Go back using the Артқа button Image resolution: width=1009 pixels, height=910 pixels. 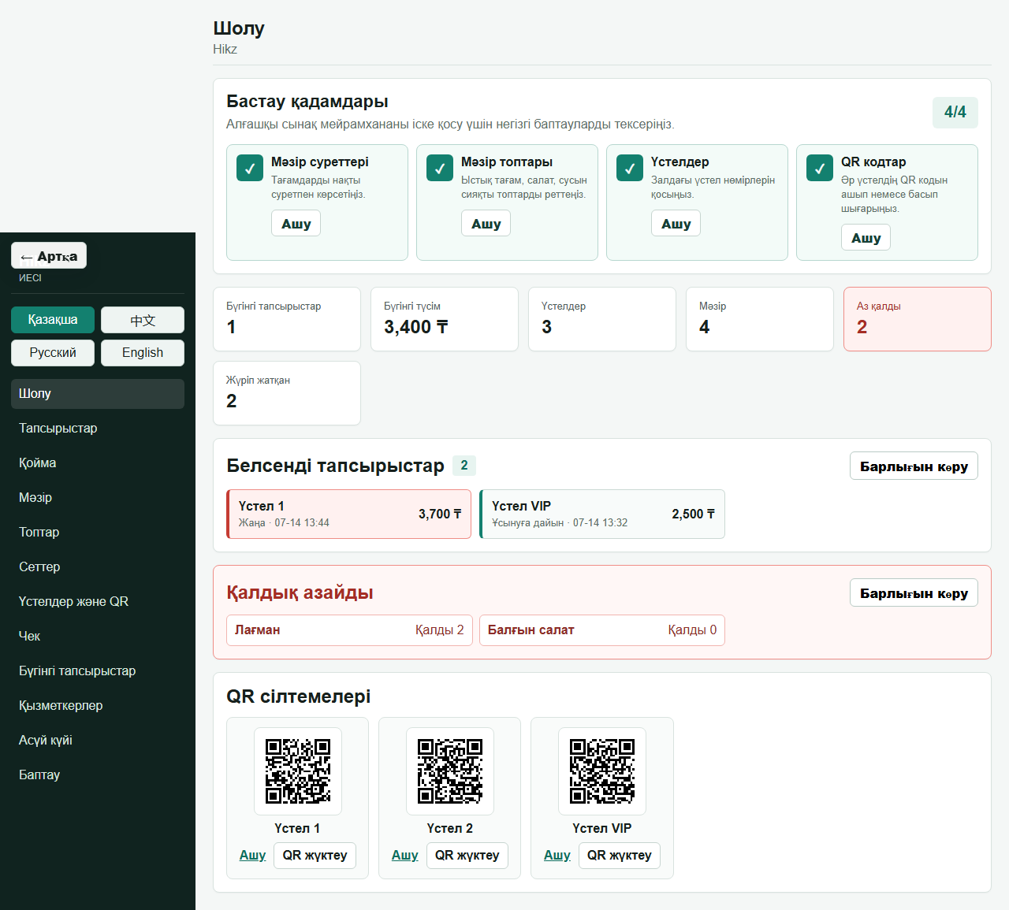(49, 256)
